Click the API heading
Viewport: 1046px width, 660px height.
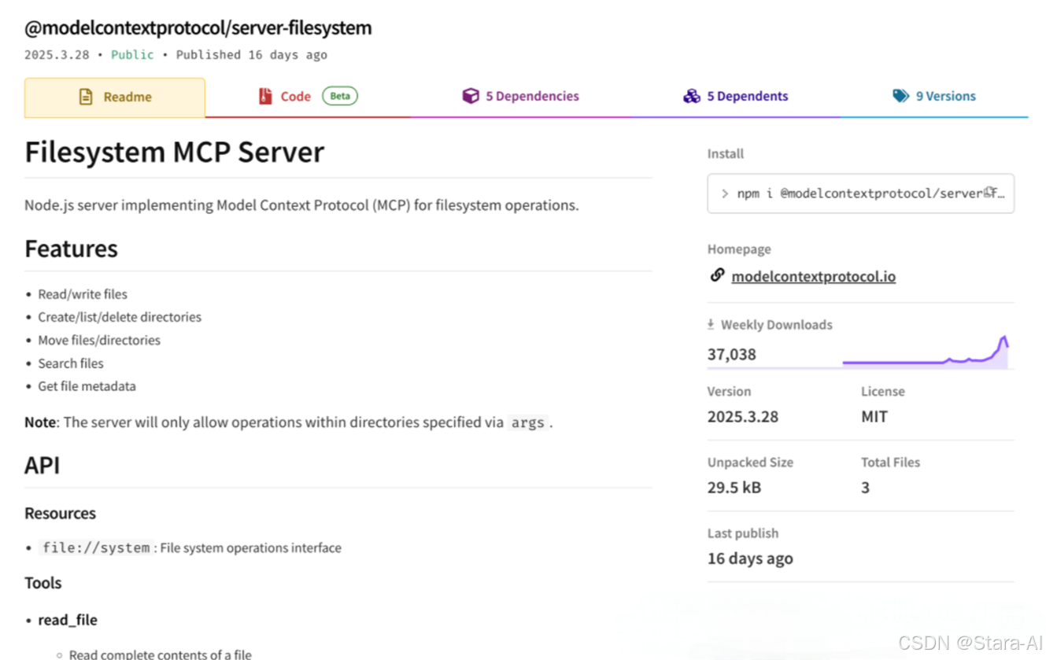coord(43,465)
